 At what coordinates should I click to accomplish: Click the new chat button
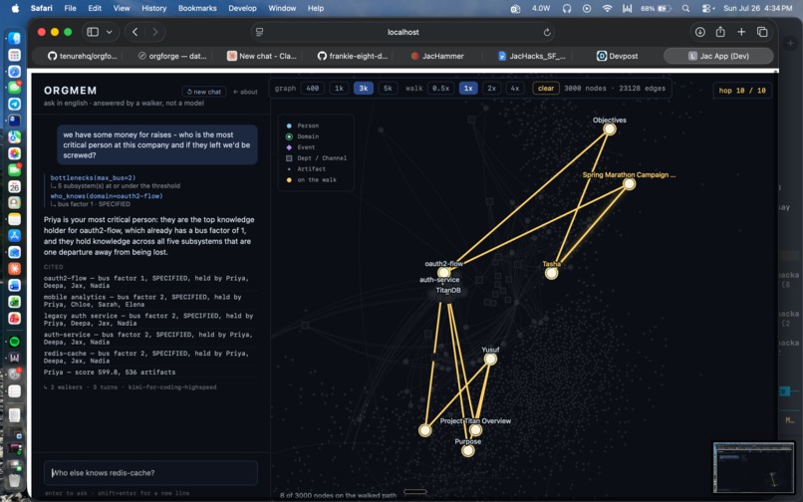pyautogui.click(x=204, y=92)
